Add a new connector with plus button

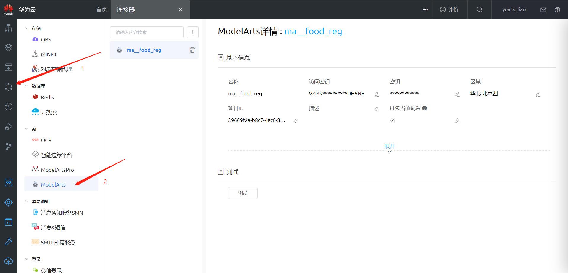193,32
